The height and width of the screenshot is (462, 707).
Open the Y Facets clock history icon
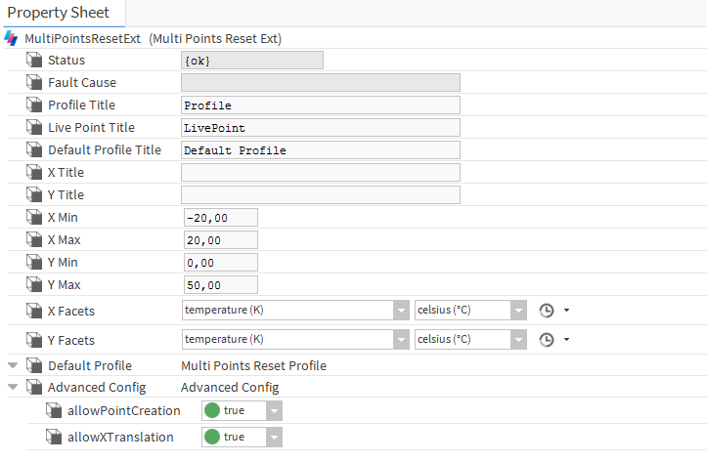pyautogui.click(x=547, y=340)
